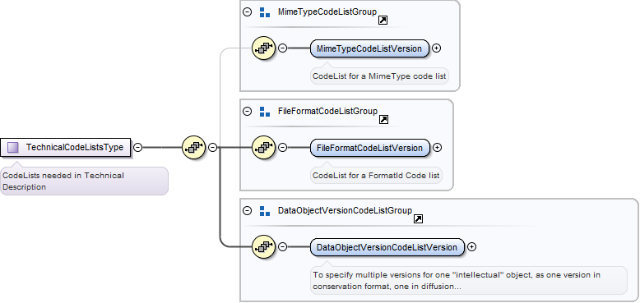The width and height of the screenshot is (640, 303).
Task: Select the sequence icon in FileFormatCodeListGroup
Action: [264, 147]
